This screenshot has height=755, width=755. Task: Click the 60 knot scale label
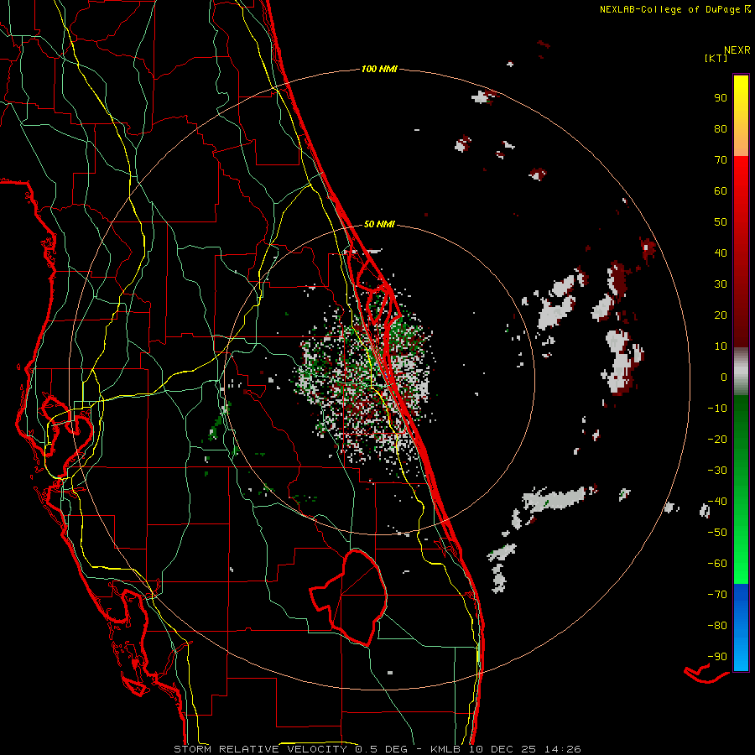pos(721,190)
